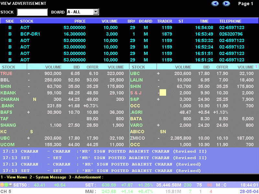Click the grey status light icon
Image resolution: width=259 pixels, height=194 pixels.
pos(10,185)
